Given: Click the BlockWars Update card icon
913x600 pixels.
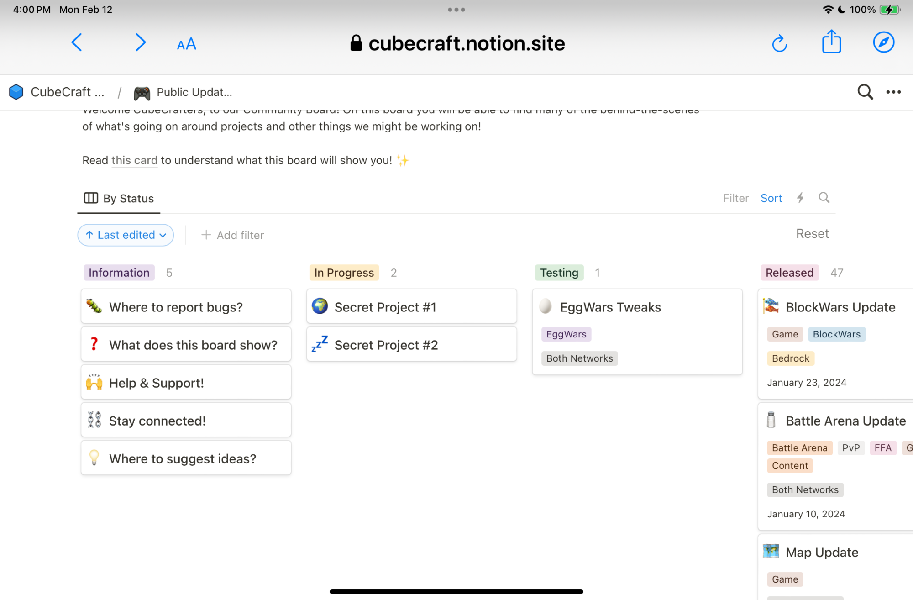Looking at the screenshot, I should pos(771,306).
